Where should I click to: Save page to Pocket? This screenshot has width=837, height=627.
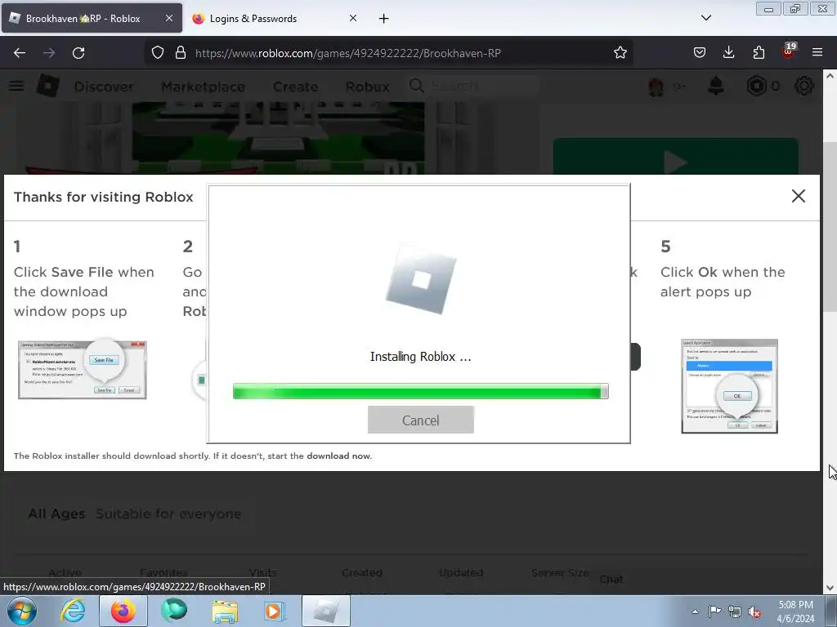pyautogui.click(x=700, y=53)
